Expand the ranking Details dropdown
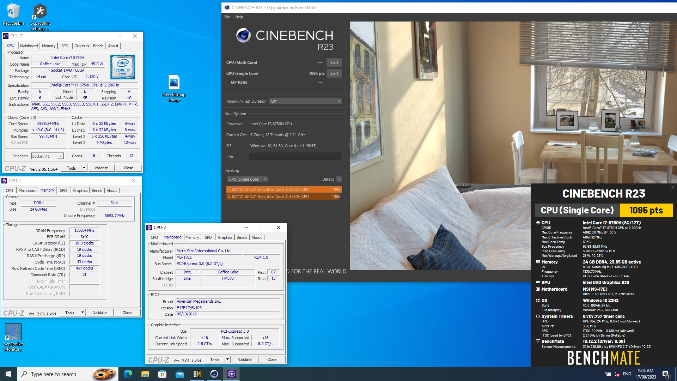 (339, 179)
